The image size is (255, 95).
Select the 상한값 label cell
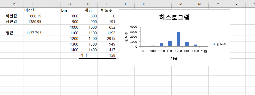pyautogui.click(x=14, y=22)
